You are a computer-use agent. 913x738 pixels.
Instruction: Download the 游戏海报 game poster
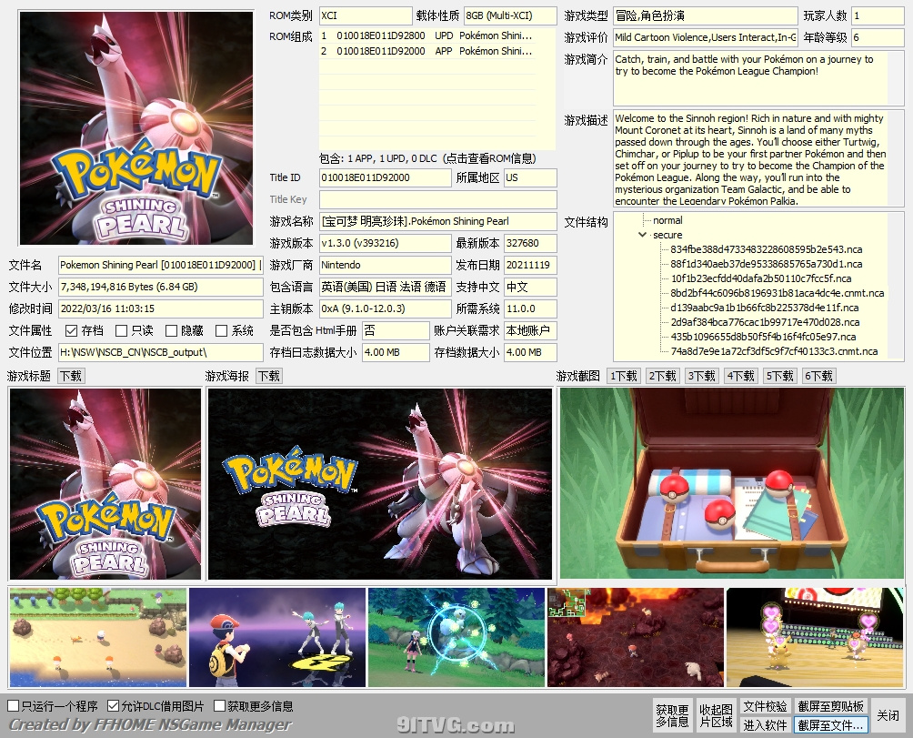coord(269,377)
